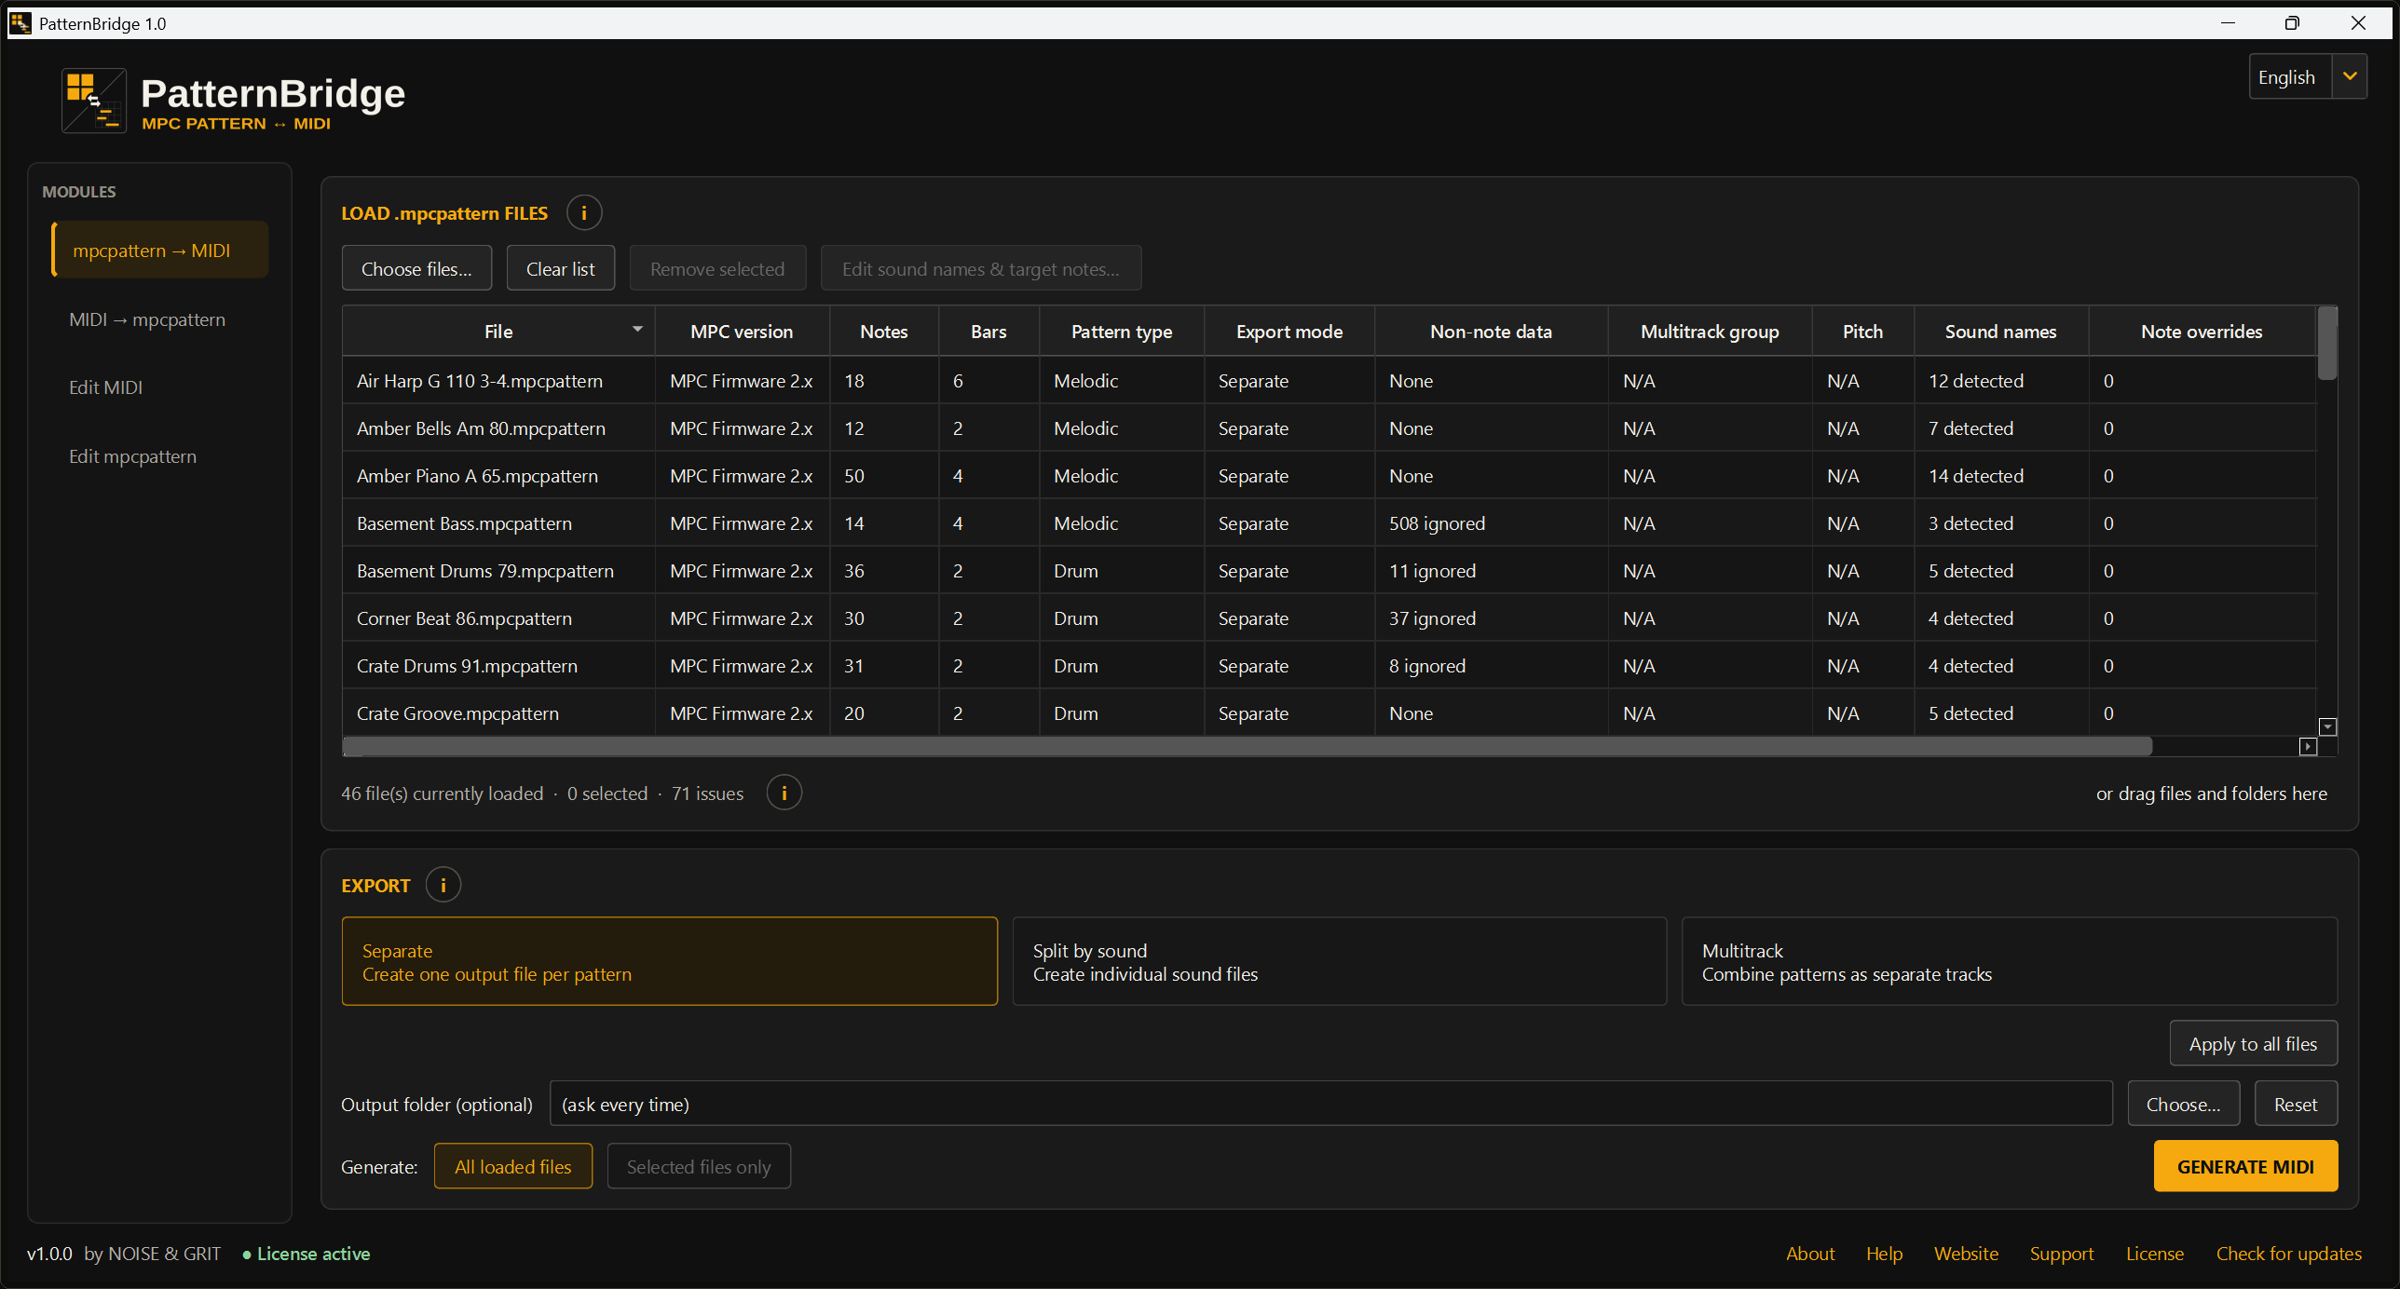Click the File column sort arrow

point(638,330)
